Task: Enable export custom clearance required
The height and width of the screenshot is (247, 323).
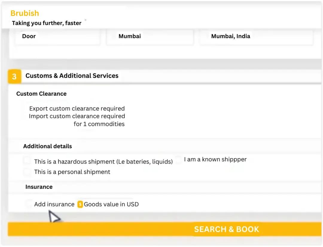Action: [24, 109]
